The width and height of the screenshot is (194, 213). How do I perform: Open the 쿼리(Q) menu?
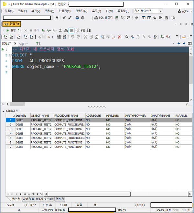[x=49, y=11]
